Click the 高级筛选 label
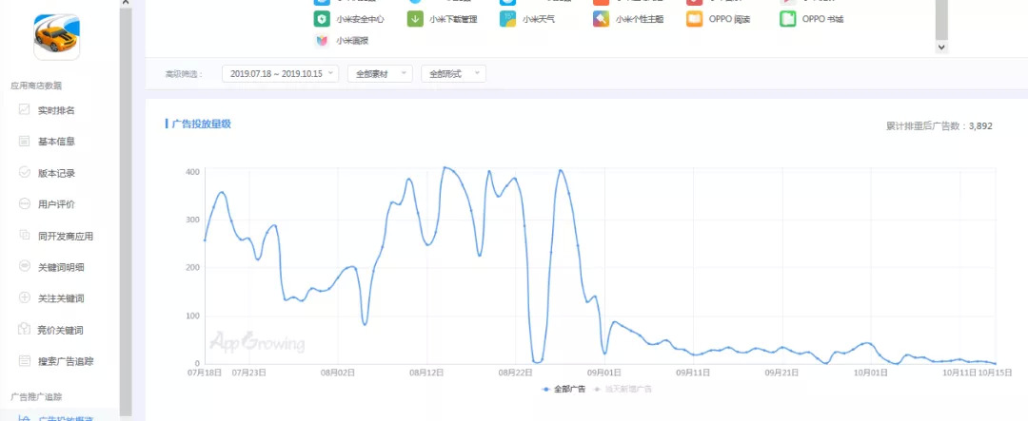Screen dimensions: 1028x421 (185, 74)
